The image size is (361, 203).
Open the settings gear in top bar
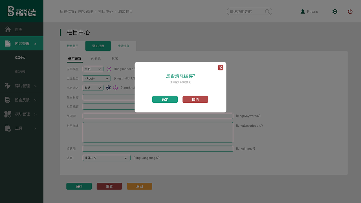[x=335, y=12]
